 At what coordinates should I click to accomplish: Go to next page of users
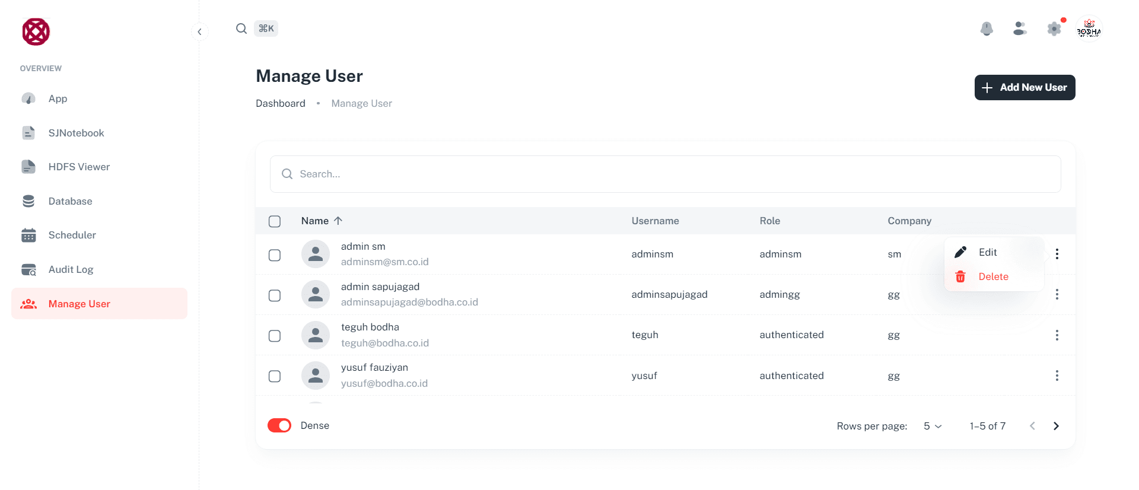coord(1056,426)
